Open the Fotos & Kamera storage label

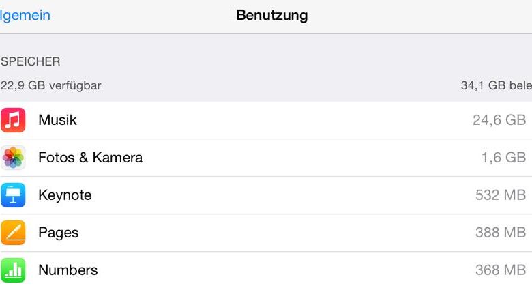tap(90, 158)
